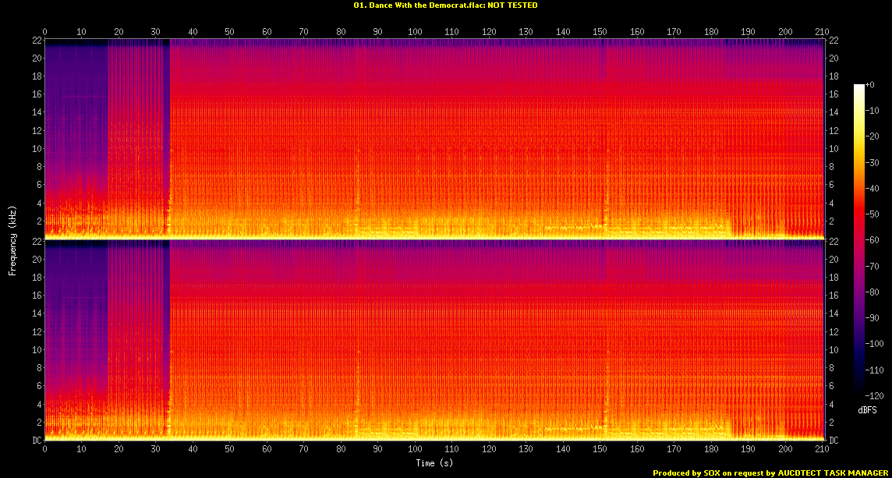Click the 'Frequency (kHz)' axis label
892x478 pixels.
[x=12, y=240]
